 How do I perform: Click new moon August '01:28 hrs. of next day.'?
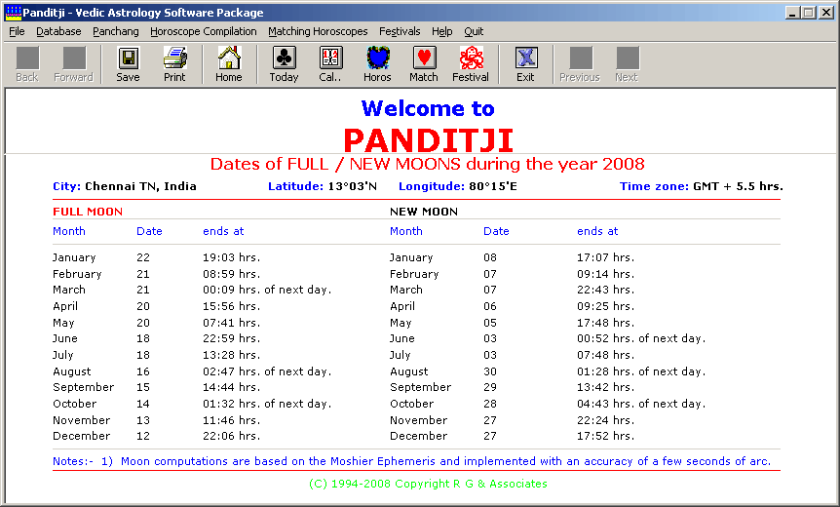tap(641, 371)
